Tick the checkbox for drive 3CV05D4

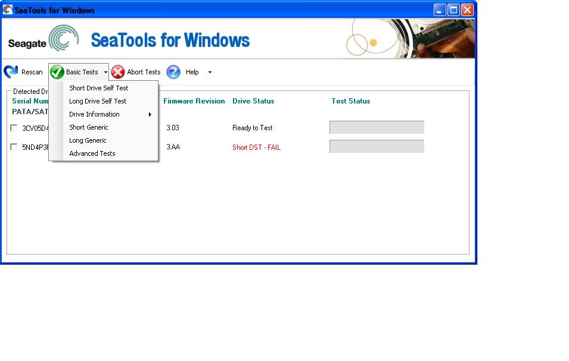(x=14, y=128)
